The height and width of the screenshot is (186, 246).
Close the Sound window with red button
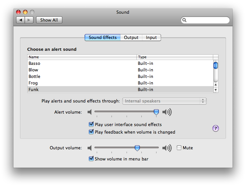pyautogui.click(x=18, y=12)
